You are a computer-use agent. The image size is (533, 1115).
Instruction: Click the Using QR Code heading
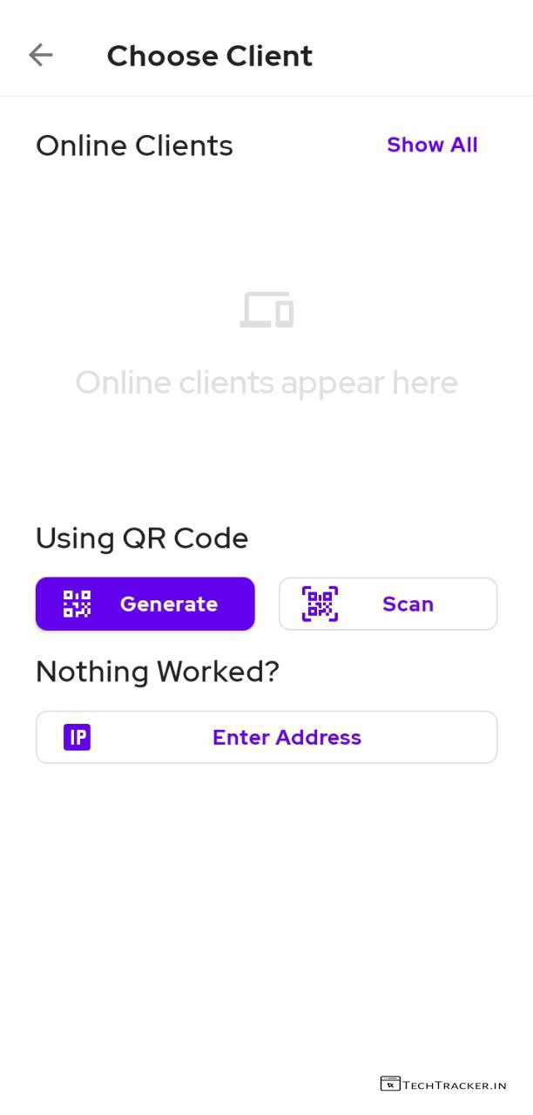click(x=142, y=537)
